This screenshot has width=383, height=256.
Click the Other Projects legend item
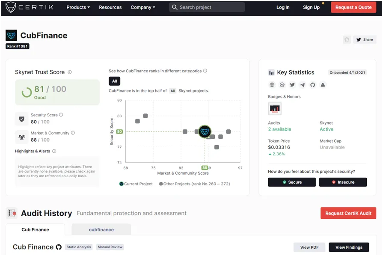point(195,184)
